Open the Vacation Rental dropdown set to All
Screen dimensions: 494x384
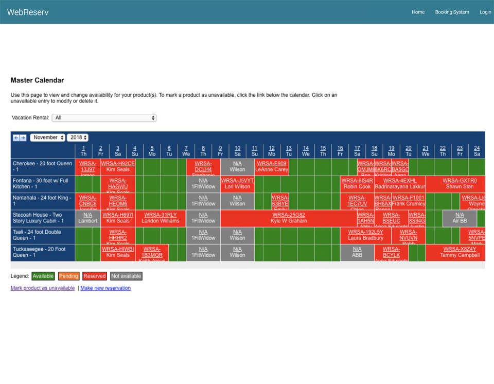tap(104, 117)
